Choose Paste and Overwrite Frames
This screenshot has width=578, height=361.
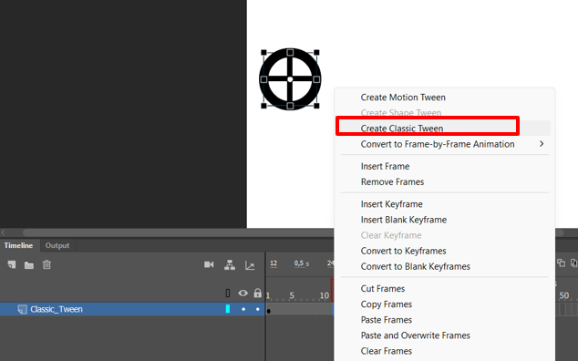[x=415, y=335]
